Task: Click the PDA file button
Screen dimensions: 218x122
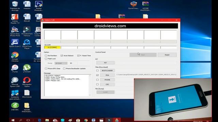Action: pyautogui.click(x=107, y=75)
